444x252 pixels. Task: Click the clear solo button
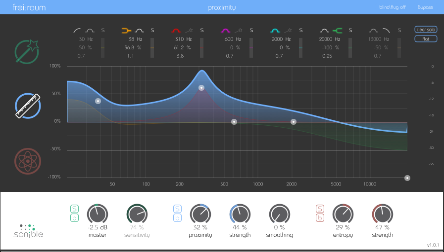click(x=426, y=30)
